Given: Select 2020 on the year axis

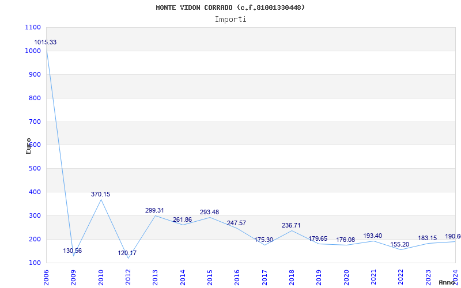Looking at the screenshot, I should click(347, 275).
